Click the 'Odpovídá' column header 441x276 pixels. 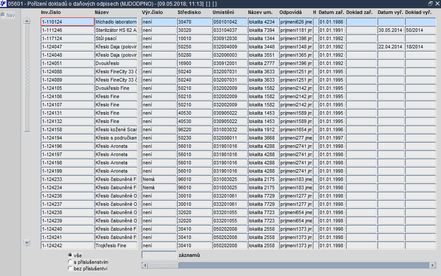[x=290, y=12]
